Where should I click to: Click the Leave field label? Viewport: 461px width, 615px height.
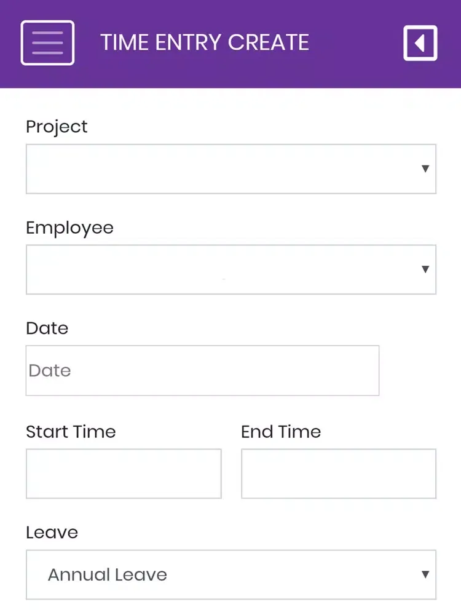coord(52,533)
